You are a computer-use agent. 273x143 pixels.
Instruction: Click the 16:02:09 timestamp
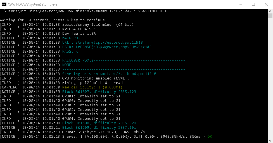[51, 123]
